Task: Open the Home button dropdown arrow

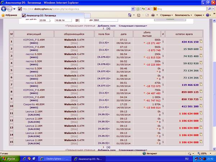Action: [x=134, y=15]
